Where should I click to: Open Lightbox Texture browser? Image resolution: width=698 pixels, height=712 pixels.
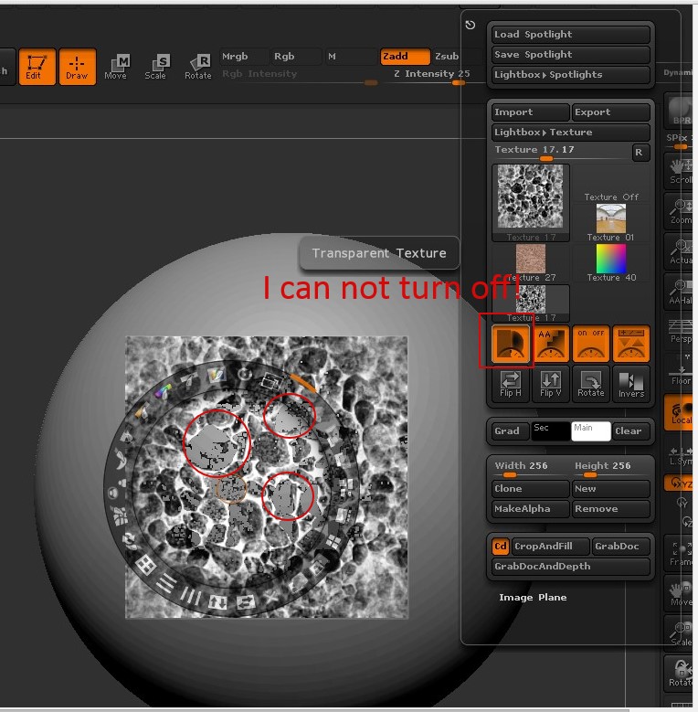[570, 133]
